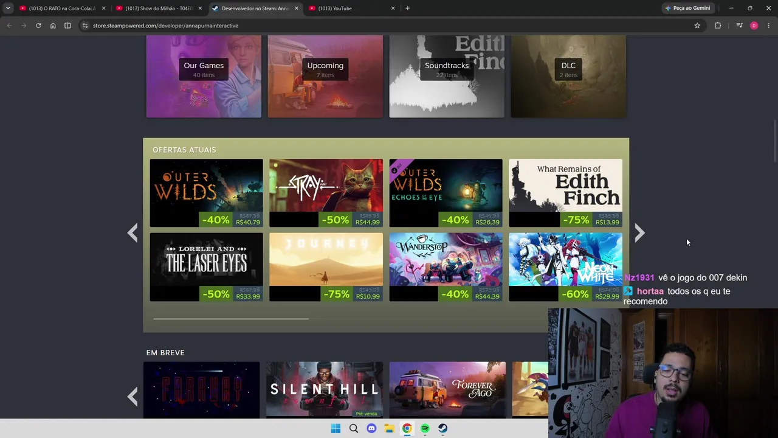Show previous offers in Ofertas Atuais

(x=133, y=232)
